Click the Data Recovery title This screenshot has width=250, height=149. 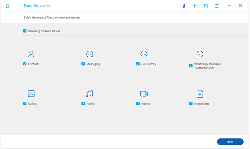pyautogui.click(x=37, y=6)
